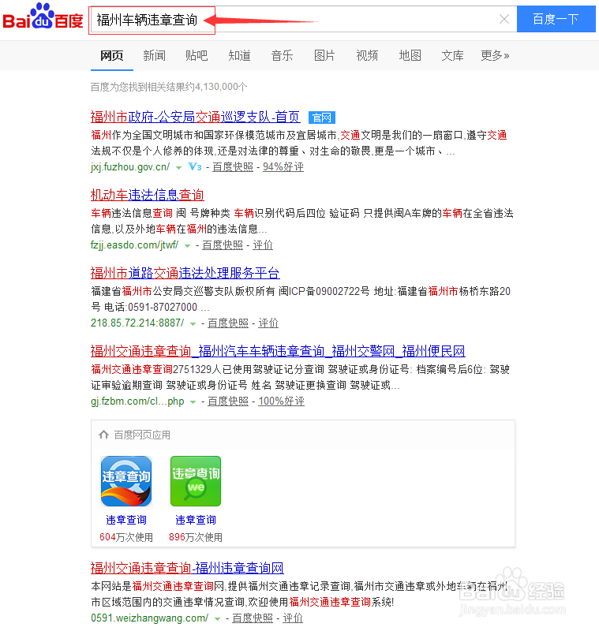Expand dropdown arrow beside gj.fzbm.com URL

[193, 401]
